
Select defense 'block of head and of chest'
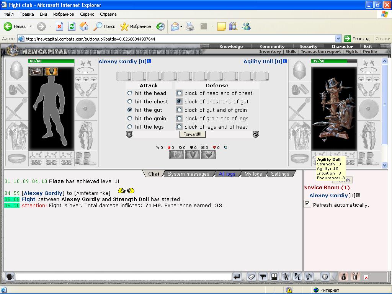coord(179,93)
